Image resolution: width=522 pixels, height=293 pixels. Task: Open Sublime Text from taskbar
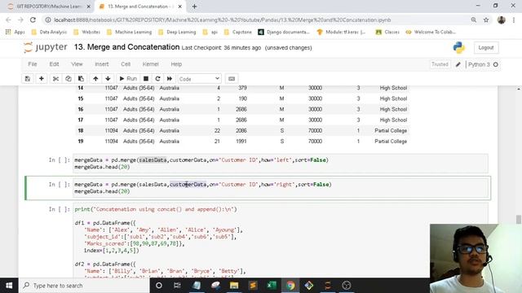click(x=253, y=286)
